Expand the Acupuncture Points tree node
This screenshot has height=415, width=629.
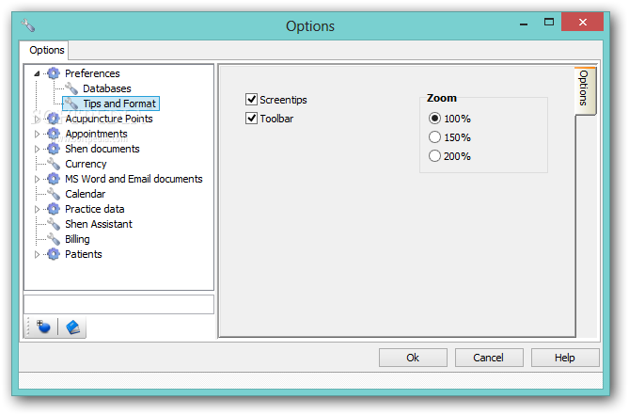point(38,119)
